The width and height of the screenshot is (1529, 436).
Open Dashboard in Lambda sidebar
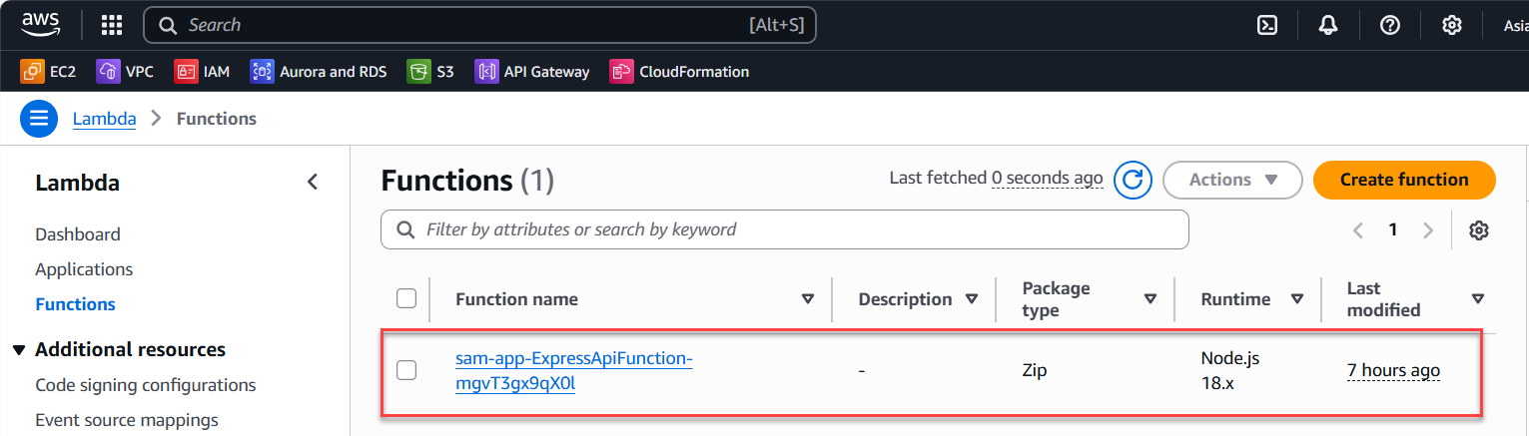point(78,234)
